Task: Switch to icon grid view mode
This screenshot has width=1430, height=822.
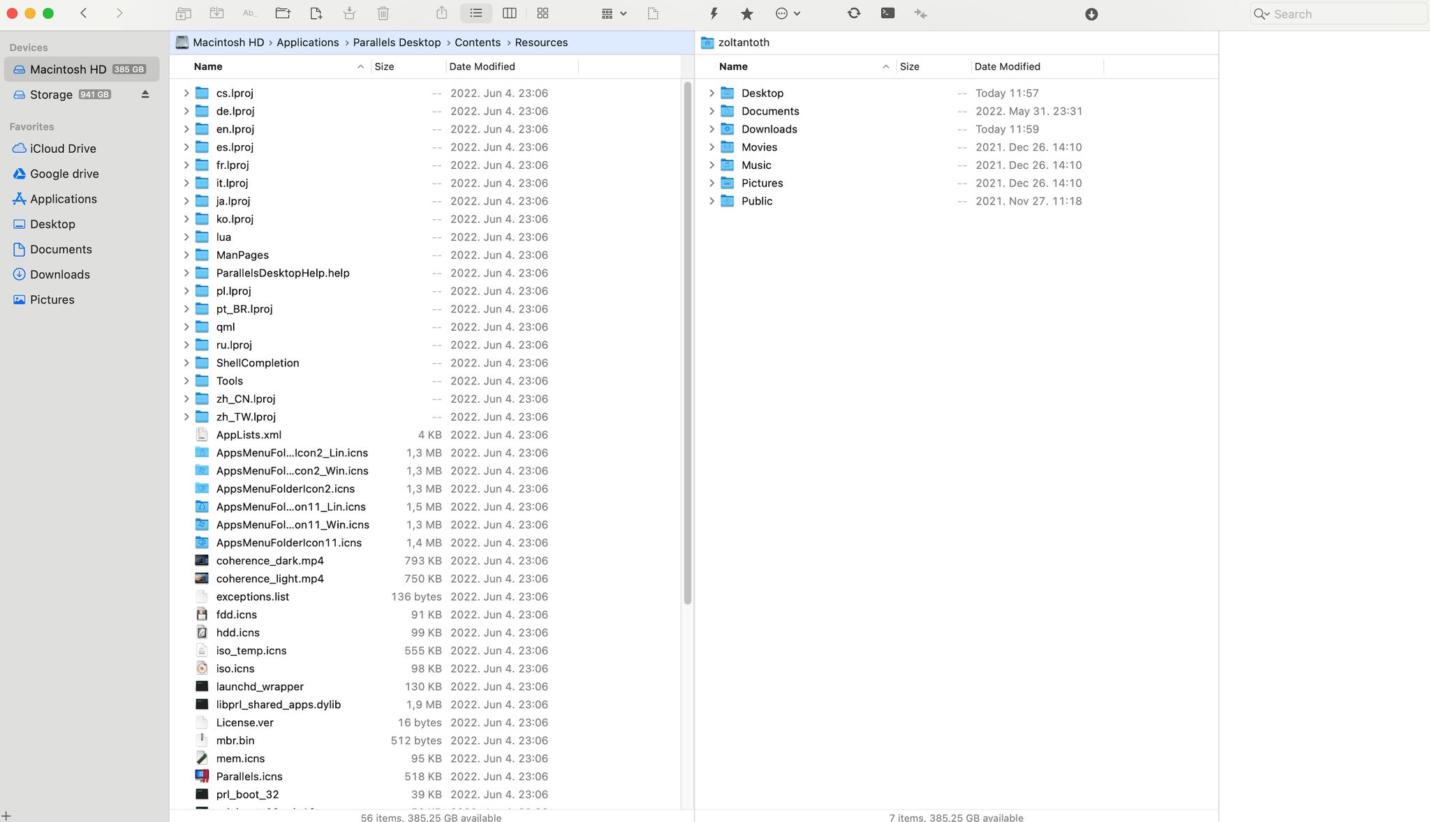Action: pos(543,13)
